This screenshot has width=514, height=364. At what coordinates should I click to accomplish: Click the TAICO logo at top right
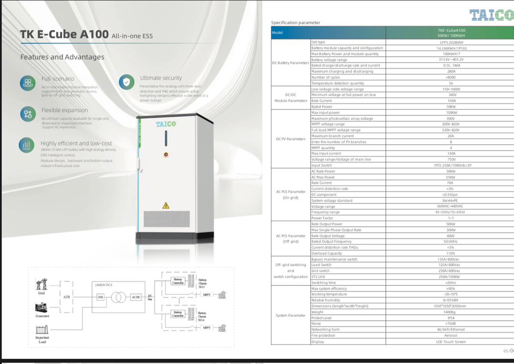pos(491,15)
